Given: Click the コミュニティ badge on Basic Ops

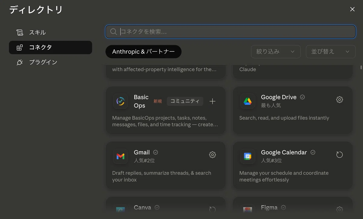Looking at the screenshot, I should [x=185, y=101].
